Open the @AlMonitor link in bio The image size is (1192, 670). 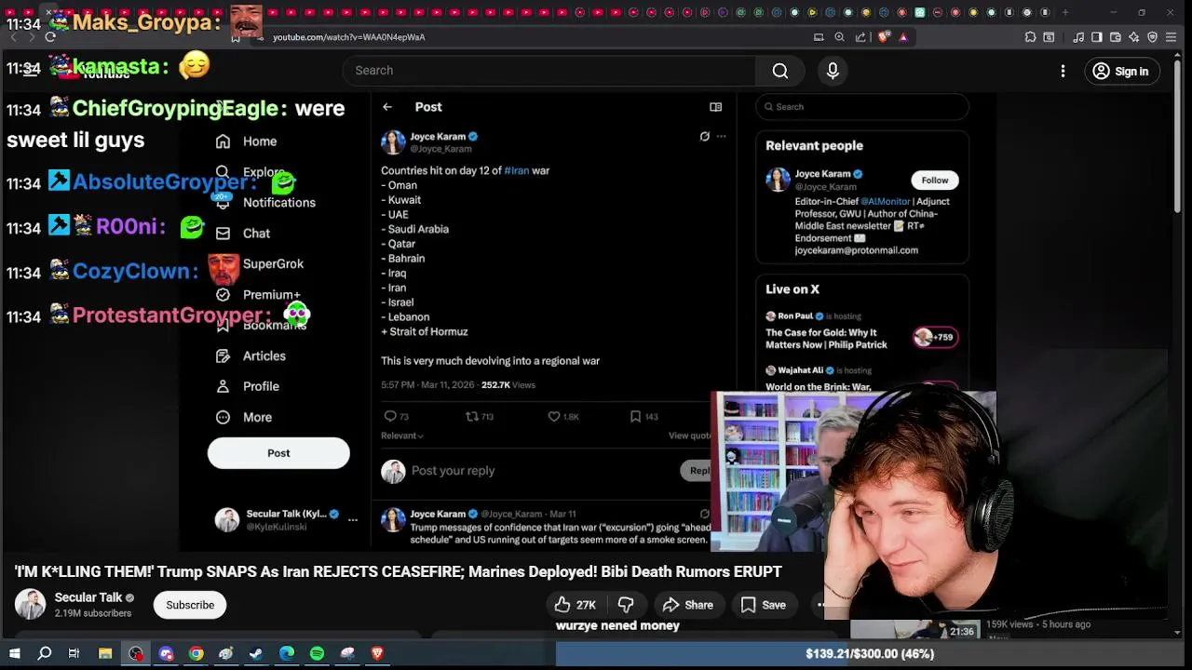tap(886, 202)
